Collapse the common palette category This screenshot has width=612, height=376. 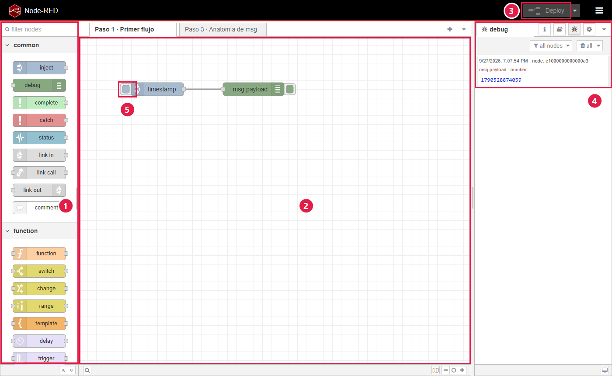point(40,45)
